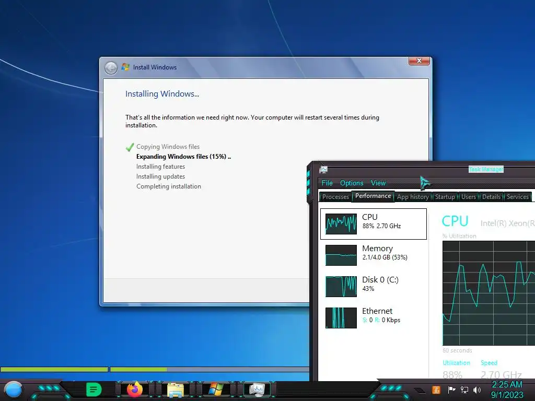The width and height of the screenshot is (535, 401).
Task: Open the Options menu in Task Manager
Action: click(352, 183)
